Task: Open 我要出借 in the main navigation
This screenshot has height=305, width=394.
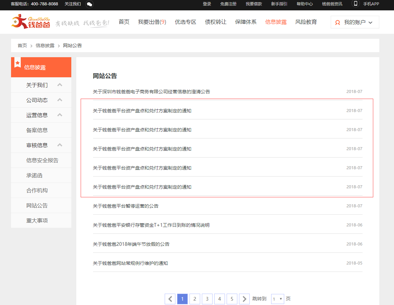Action: [x=152, y=22]
